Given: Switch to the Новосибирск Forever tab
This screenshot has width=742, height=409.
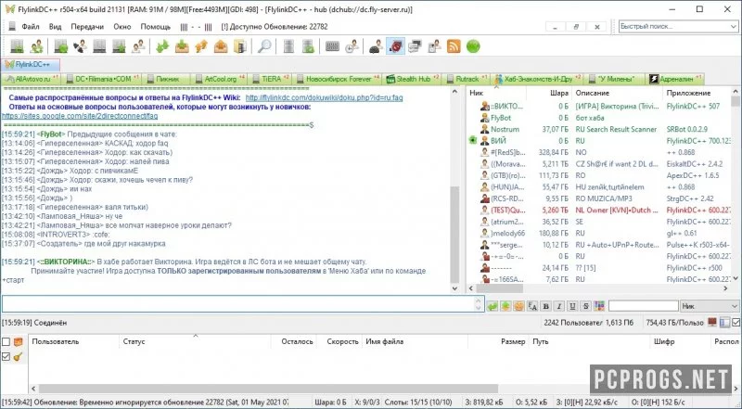Looking at the screenshot, I should pos(338,79).
